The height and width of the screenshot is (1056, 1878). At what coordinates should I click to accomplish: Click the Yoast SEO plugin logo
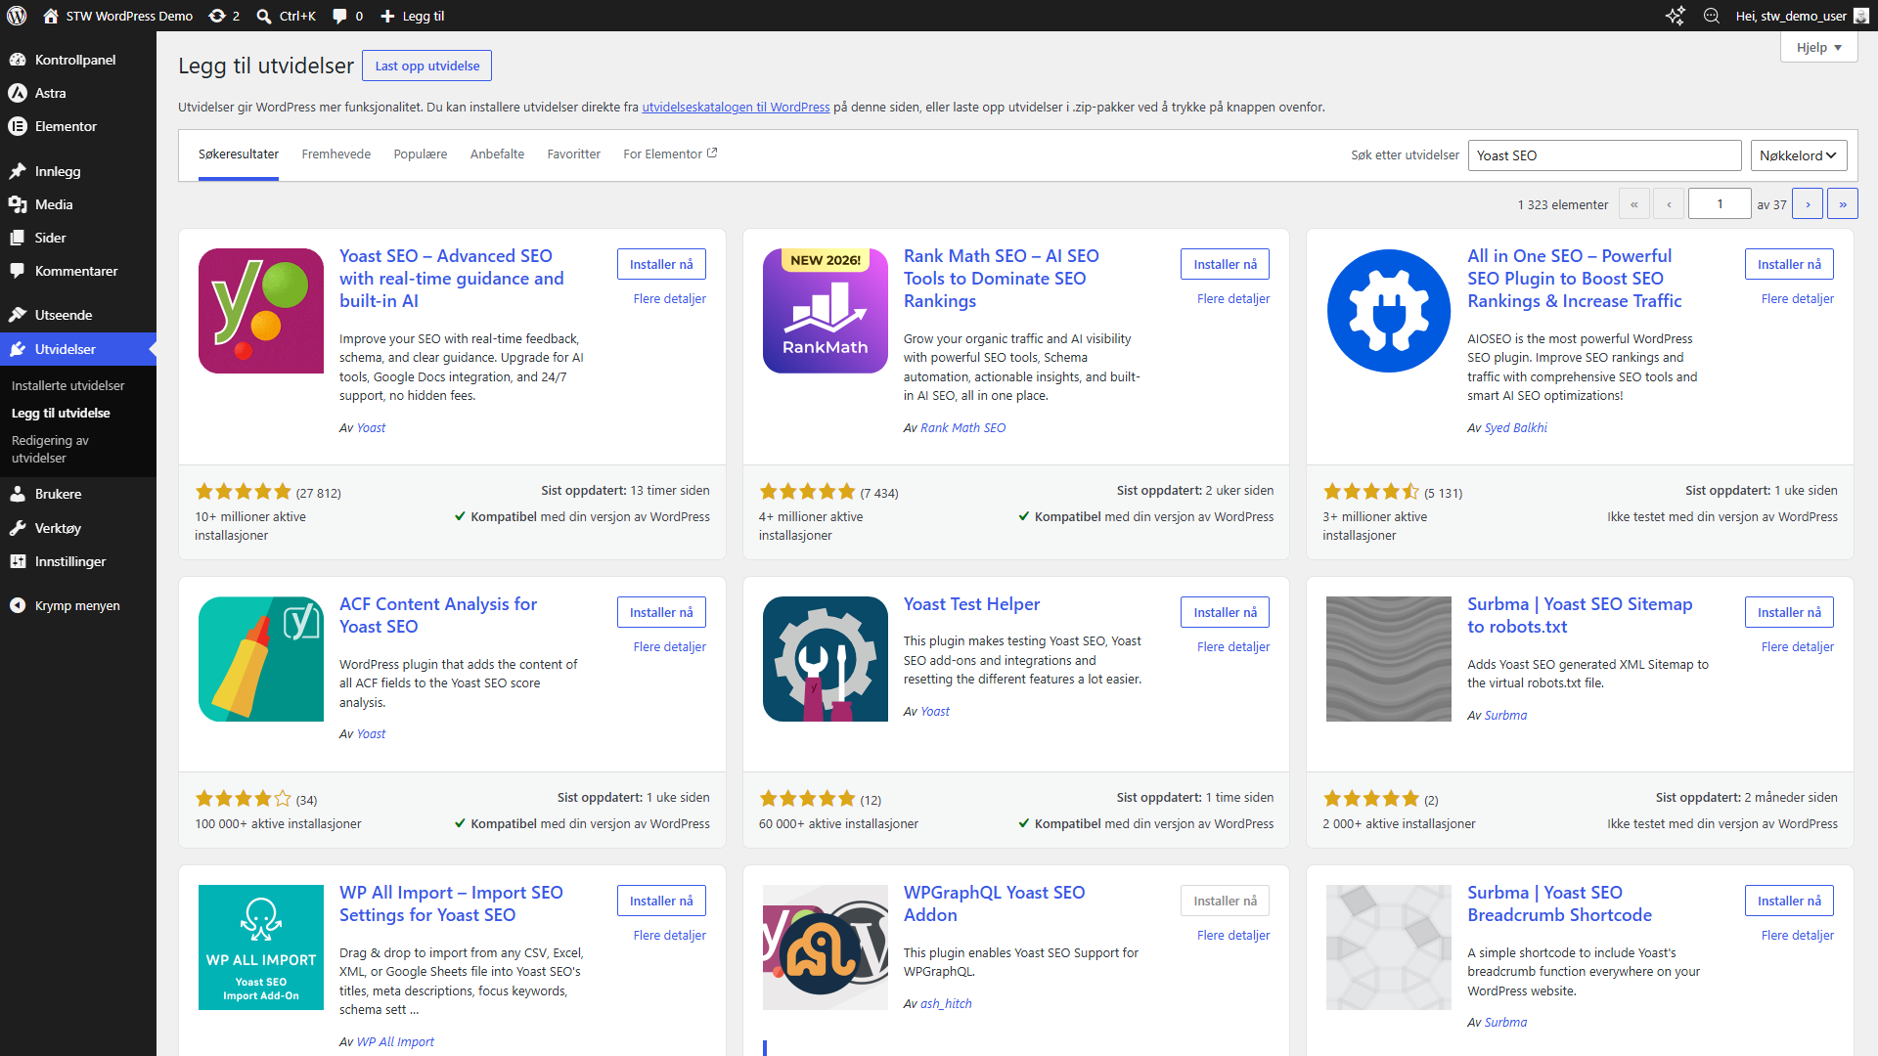(261, 311)
